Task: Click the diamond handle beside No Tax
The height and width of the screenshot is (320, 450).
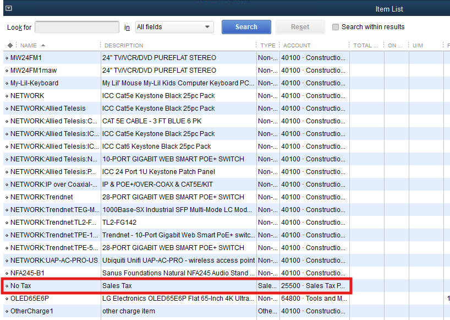Action: click(x=7, y=286)
